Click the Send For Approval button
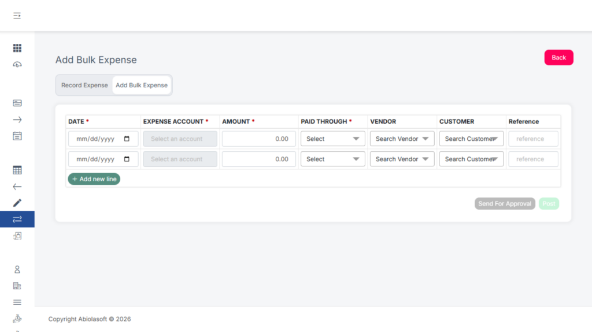592x332 pixels. tap(505, 204)
